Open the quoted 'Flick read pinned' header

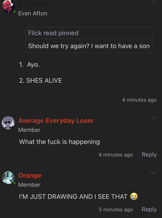pos(89,33)
